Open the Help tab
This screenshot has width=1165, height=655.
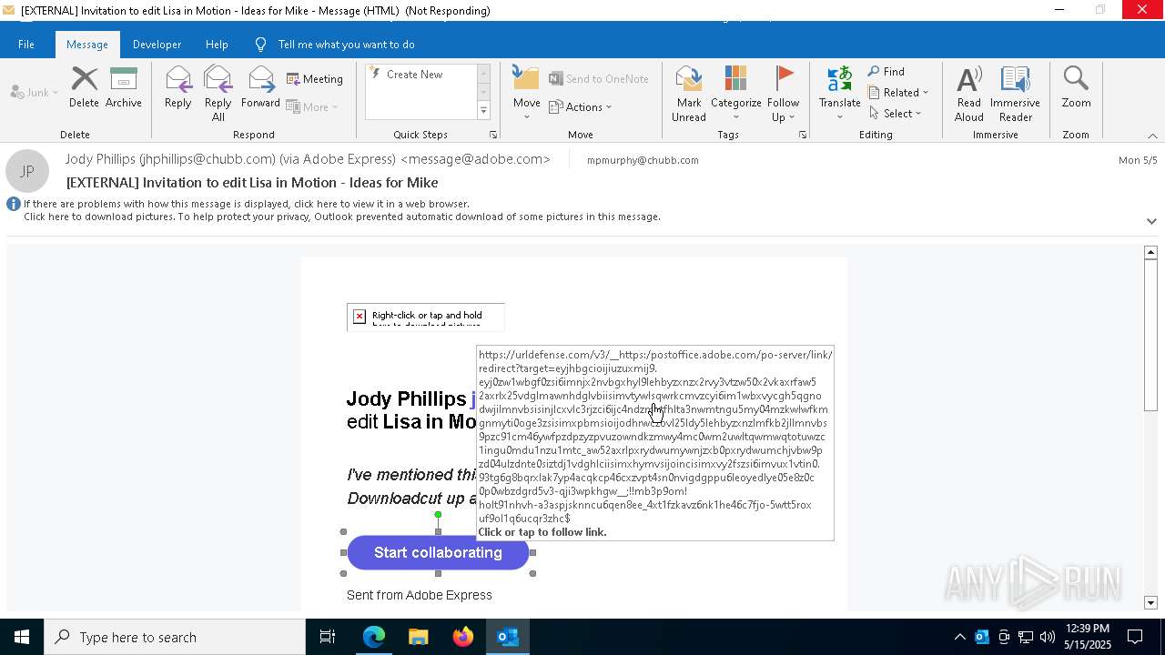pos(217,44)
